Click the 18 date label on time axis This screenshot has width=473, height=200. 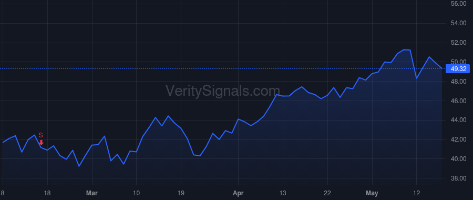click(47, 193)
